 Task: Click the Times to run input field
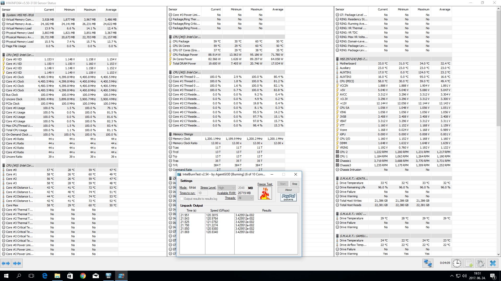(x=202, y=193)
